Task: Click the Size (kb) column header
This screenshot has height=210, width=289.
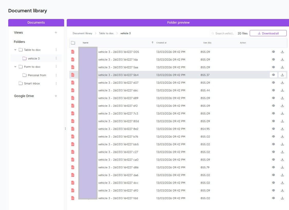Action: click(207, 43)
